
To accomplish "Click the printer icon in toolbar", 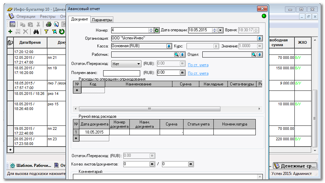I will pos(48,24).
